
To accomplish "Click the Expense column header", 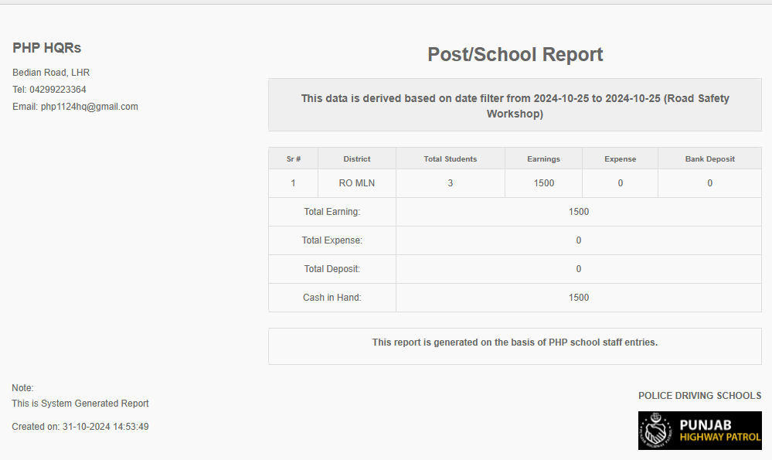I will 620,158.
